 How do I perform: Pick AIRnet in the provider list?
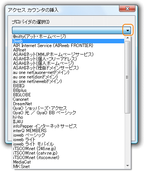pos(68,50)
